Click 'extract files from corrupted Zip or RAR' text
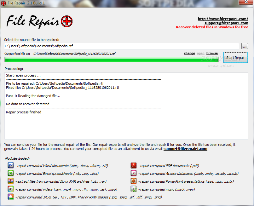Screen dimensions: 254x206 point(61,181)
